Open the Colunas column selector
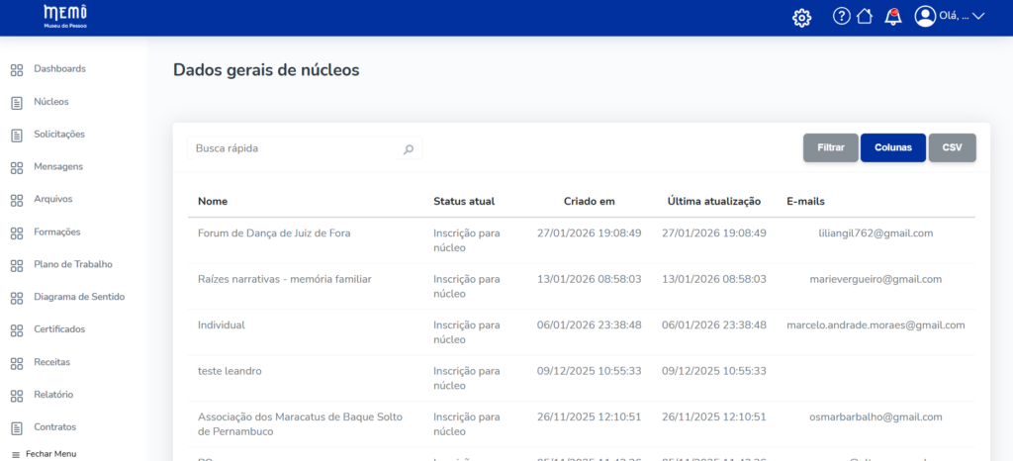1013x461 pixels. pos(892,147)
